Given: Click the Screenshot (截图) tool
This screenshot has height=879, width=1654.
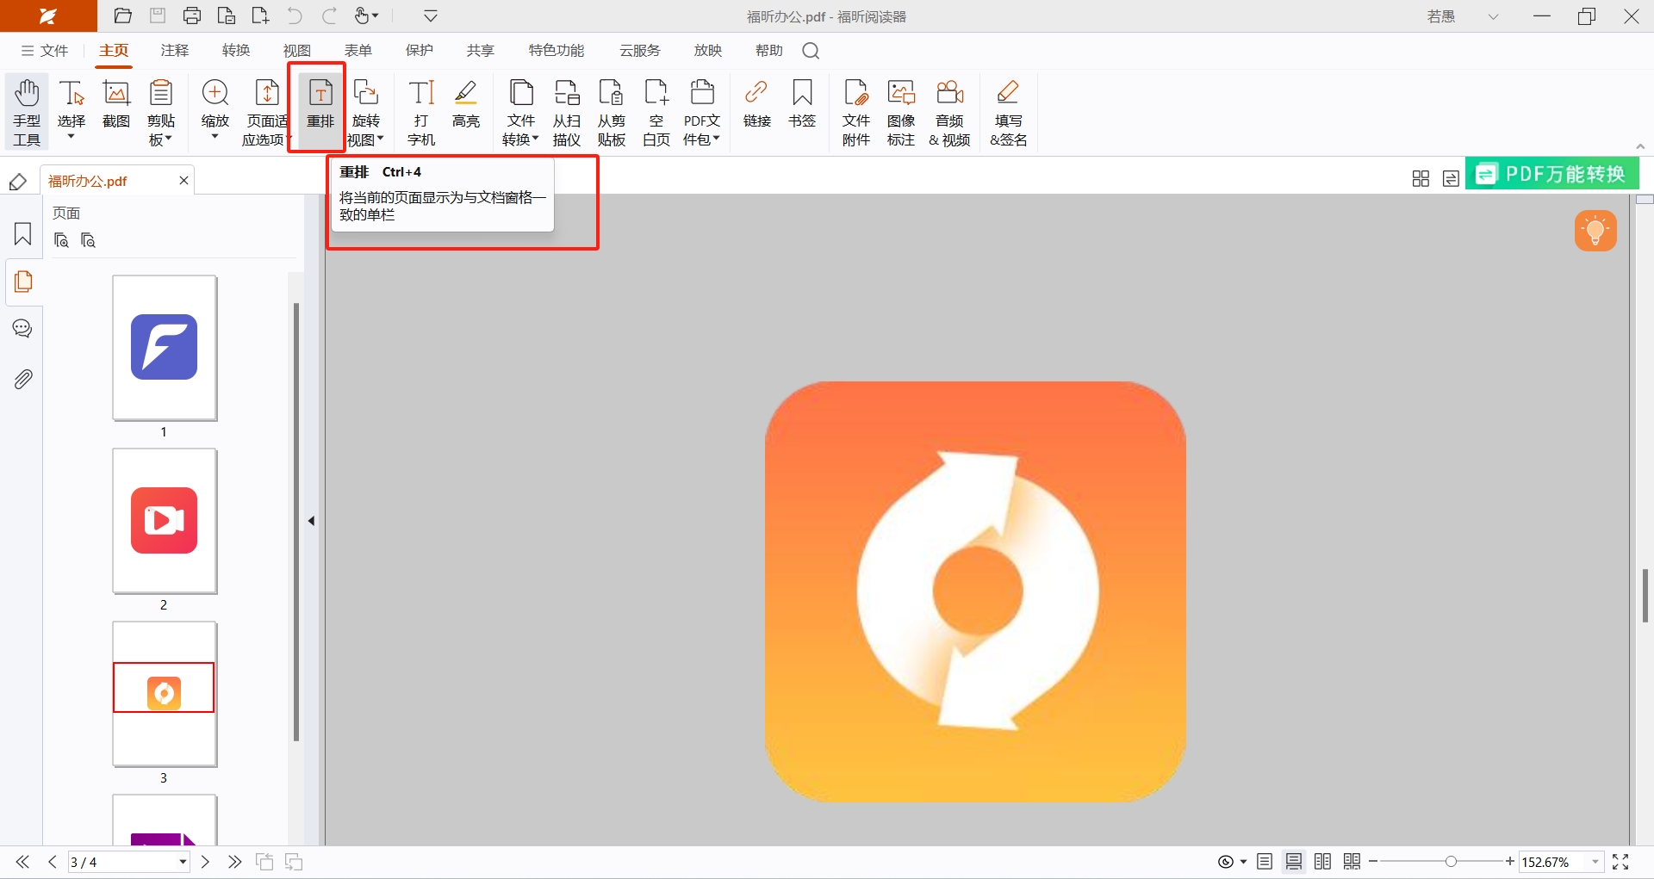Looking at the screenshot, I should click(x=116, y=105).
